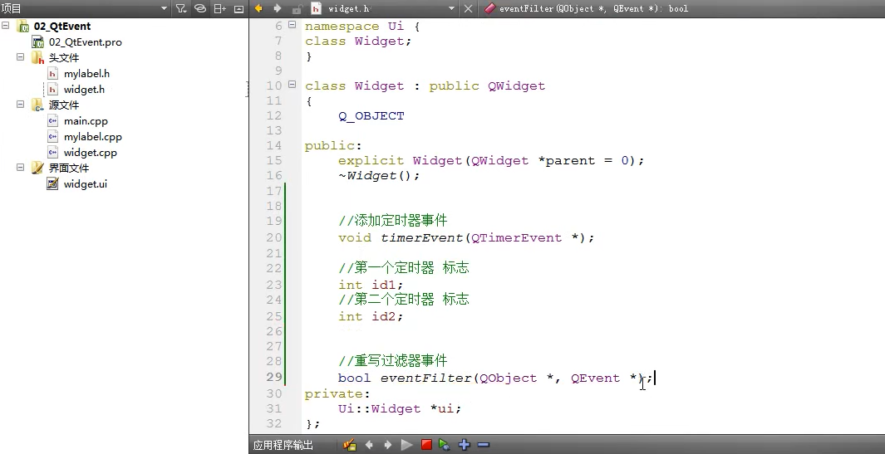Click the Projects pane window icon beside split
Viewport: 885px width, 454px height.
click(x=238, y=8)
